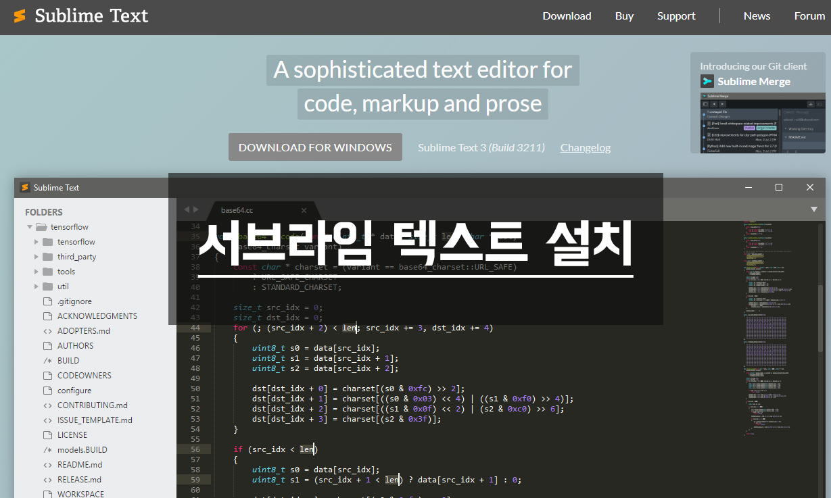Viewport: 831px width, 498px height.
Task: Click the RELEASE.md file icon
Action: coord(47,480)
